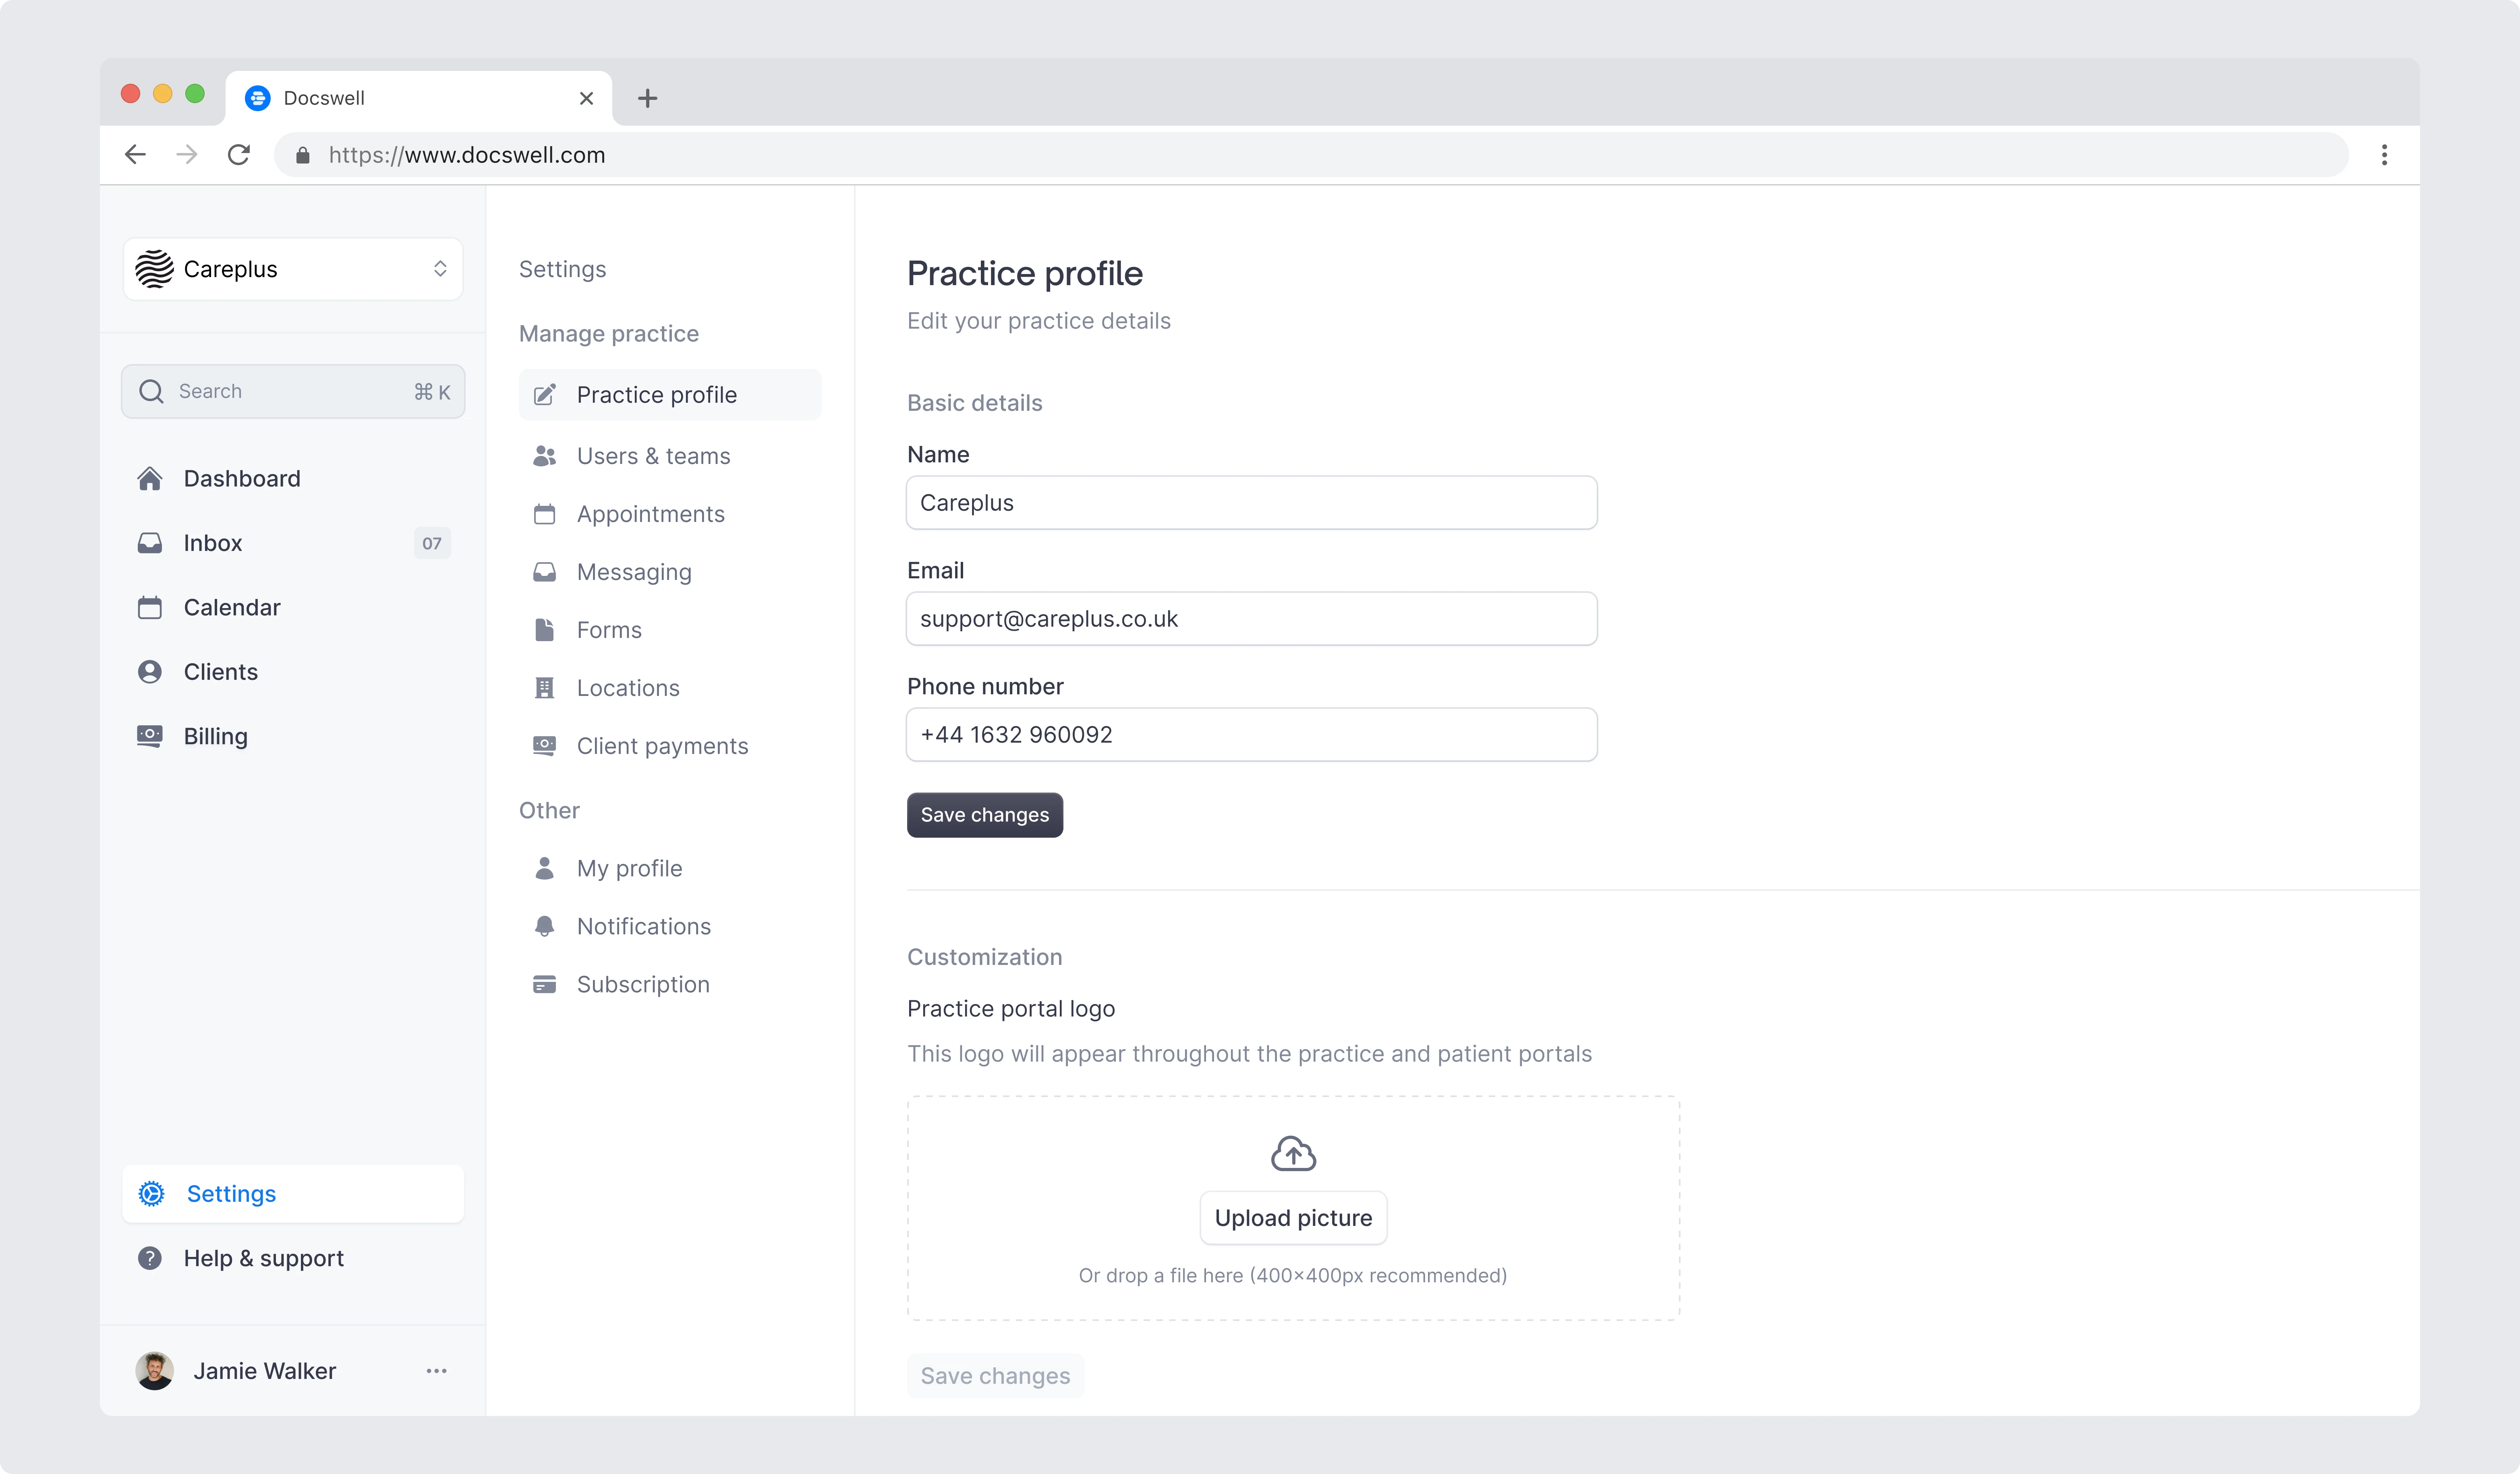2520x1474 pixels.
Task: Save changes to basic details
Action: [984, 815]
